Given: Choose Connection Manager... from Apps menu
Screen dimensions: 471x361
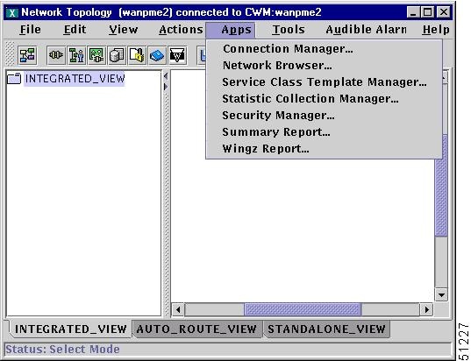Looking at the screenshot, I should pyautogui.click(x=324, y=48).
